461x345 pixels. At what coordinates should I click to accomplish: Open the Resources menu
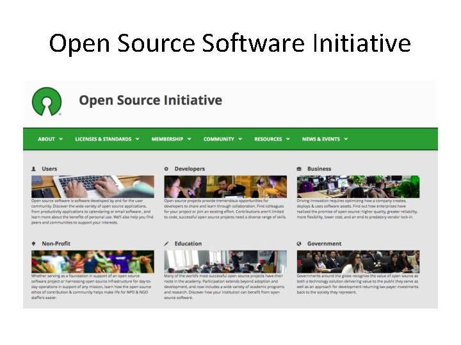point(268,139)
